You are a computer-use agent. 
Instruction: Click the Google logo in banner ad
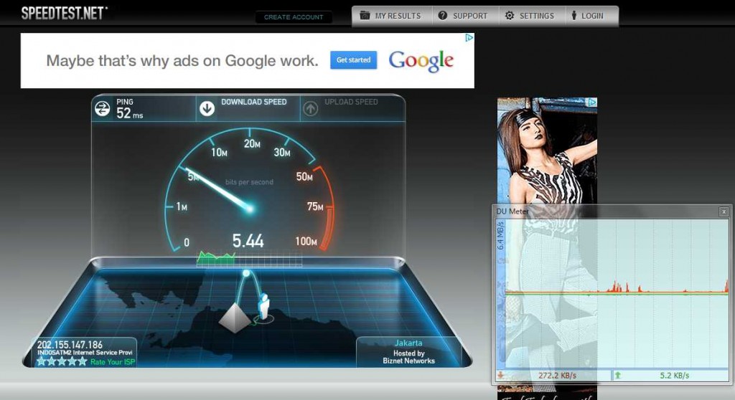(x=421, y=61)
